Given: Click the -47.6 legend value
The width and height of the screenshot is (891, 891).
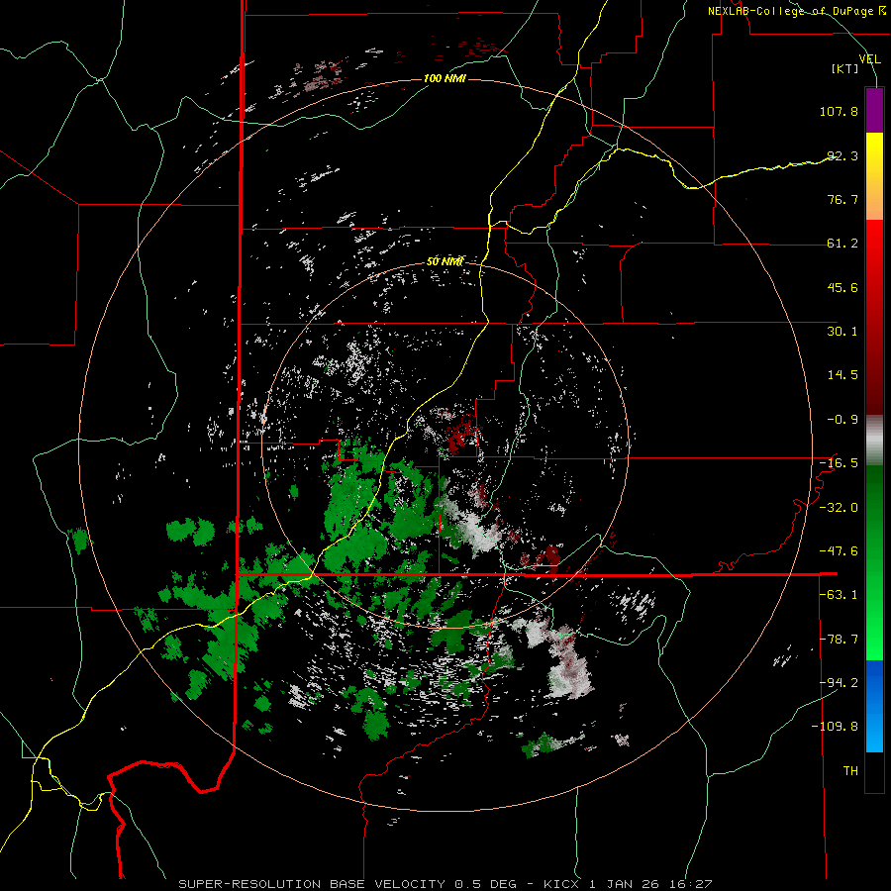Looking at the screenshot, I should 839,551.
